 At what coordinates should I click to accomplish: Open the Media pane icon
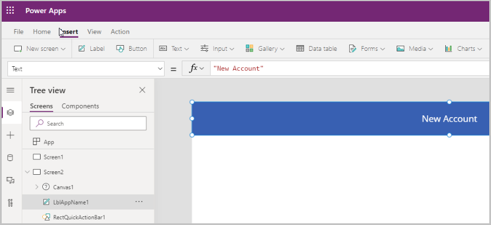tap(10, 180)
